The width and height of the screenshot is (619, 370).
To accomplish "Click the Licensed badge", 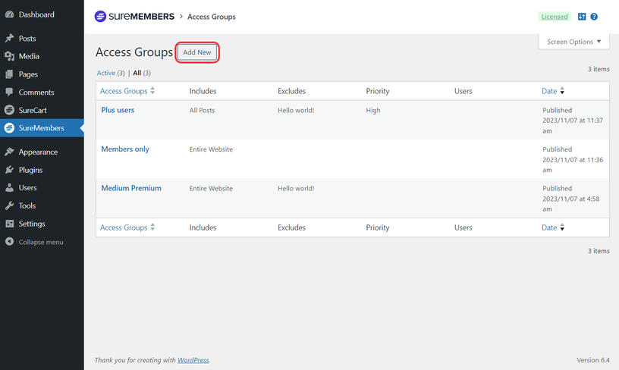I will (x=555, y=17).
